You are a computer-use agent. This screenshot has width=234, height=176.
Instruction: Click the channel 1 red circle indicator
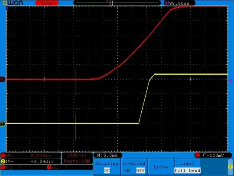click(3, 156)
